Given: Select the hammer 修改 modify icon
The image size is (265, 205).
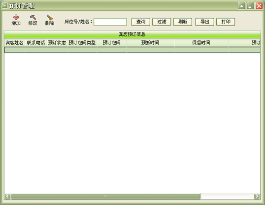Looking at the screenshot, I should 33,17.
